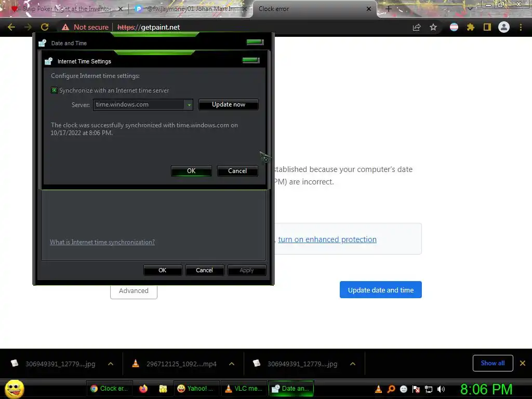Click Update now in Internet Time Settings
532x399 pixels.
coord(229,104)
